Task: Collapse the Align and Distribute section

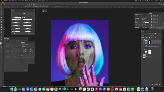Action: (21, 54)
